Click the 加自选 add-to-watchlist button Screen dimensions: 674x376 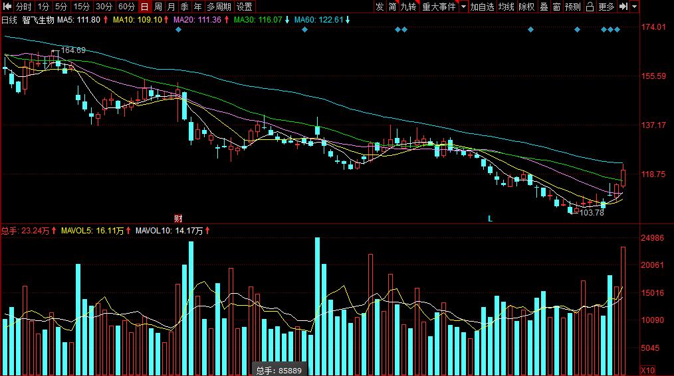(x=482, y=7)
